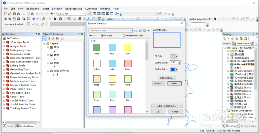Screen dimensions: 260x134
Task: Open the Spatial Adjustment dropdown menu
Action: click(x=200, y=19)
